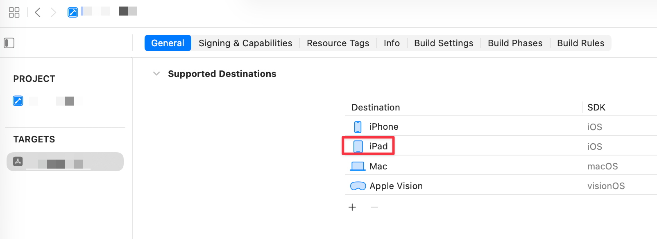Click the Info tab
Image resolution: width=657 pixels, height=239 pixels.
point(391,43)
